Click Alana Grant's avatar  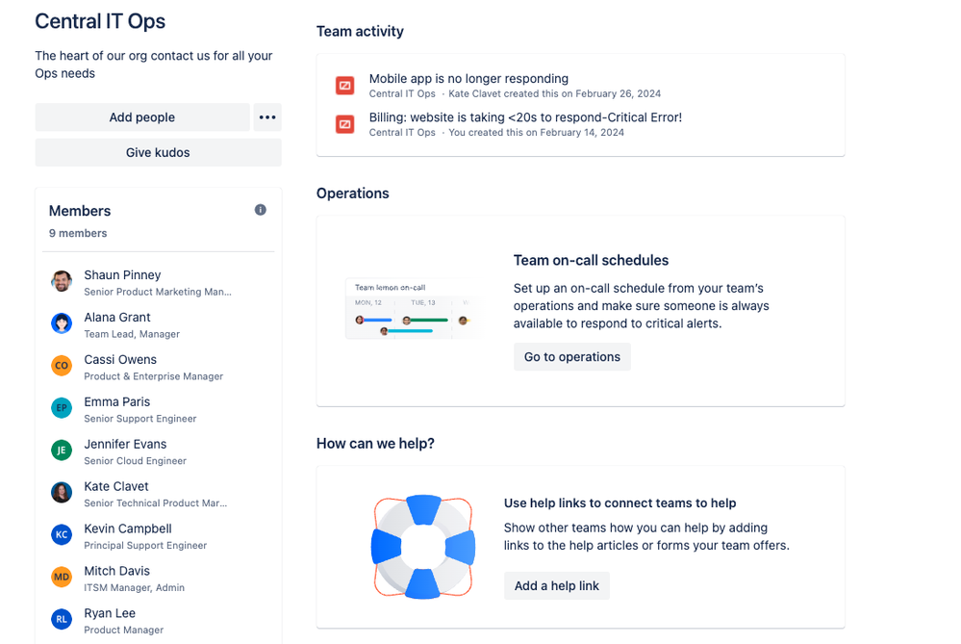[62, 323]
